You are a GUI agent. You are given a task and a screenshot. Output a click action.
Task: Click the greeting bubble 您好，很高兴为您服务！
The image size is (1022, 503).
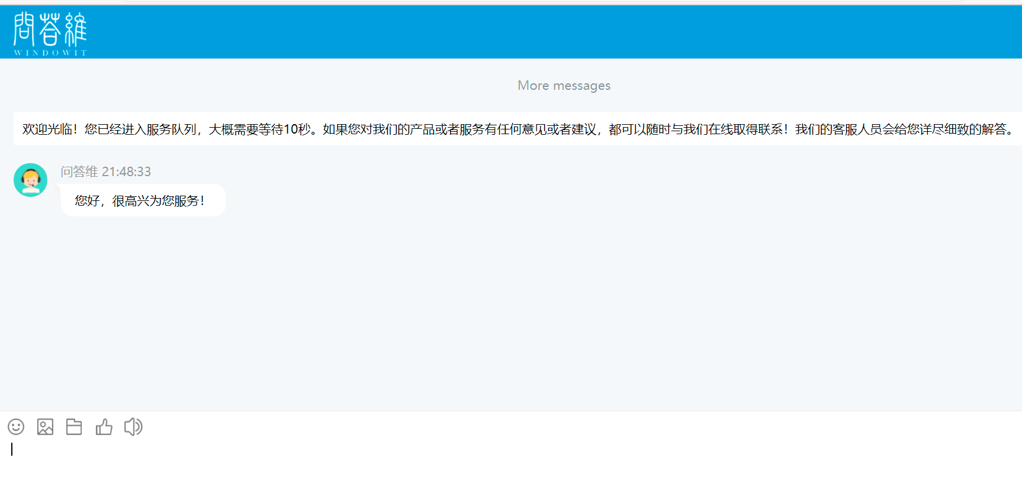coord(141,201)
